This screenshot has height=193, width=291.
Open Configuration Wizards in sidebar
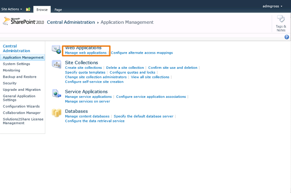pos(21,106)
